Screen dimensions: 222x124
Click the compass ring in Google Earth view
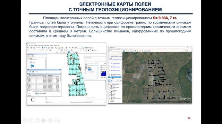coord(189,55)
